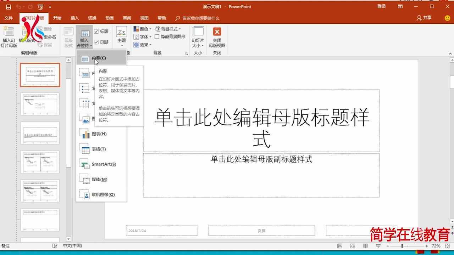Open the Colors (颜色) dropdown
This screenshot has height=255, width=454.
142,29
